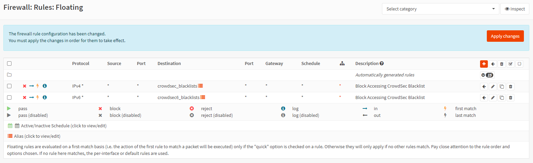The height and width of the screenshot is (163, 533).
Task: Click the delete selected rules trash icon in header
Action: 502,64
